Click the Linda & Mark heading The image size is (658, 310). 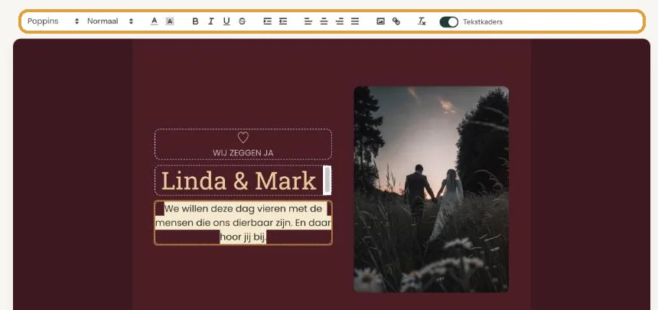pos(239,181)
